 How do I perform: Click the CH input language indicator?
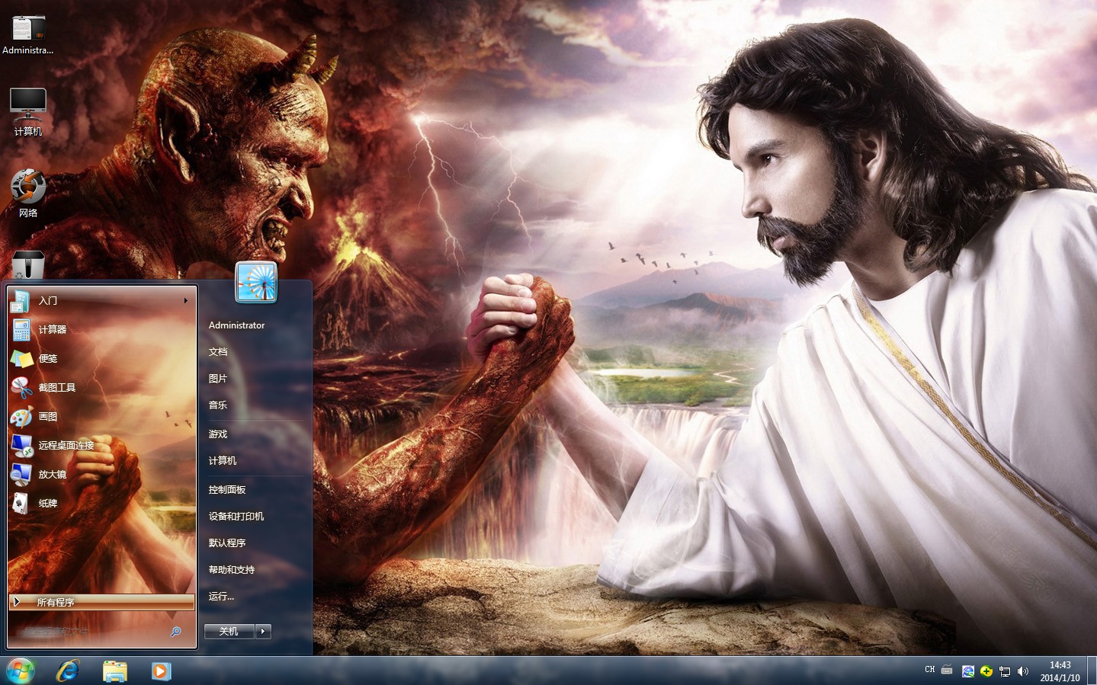click(930, 670)
